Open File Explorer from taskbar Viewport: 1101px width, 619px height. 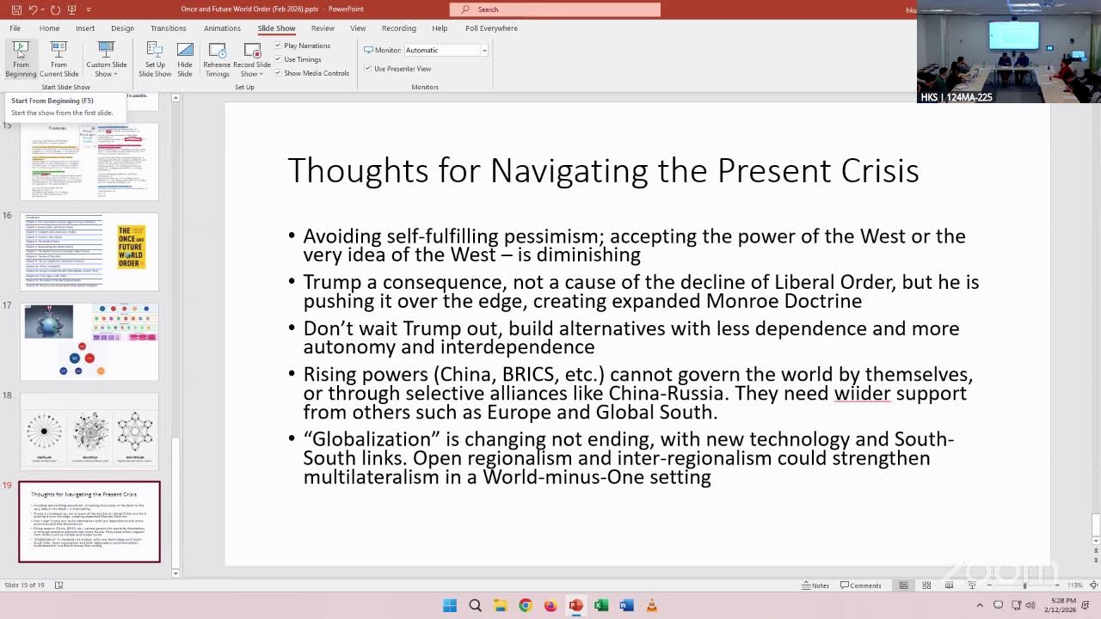click(x=500, y=605)
